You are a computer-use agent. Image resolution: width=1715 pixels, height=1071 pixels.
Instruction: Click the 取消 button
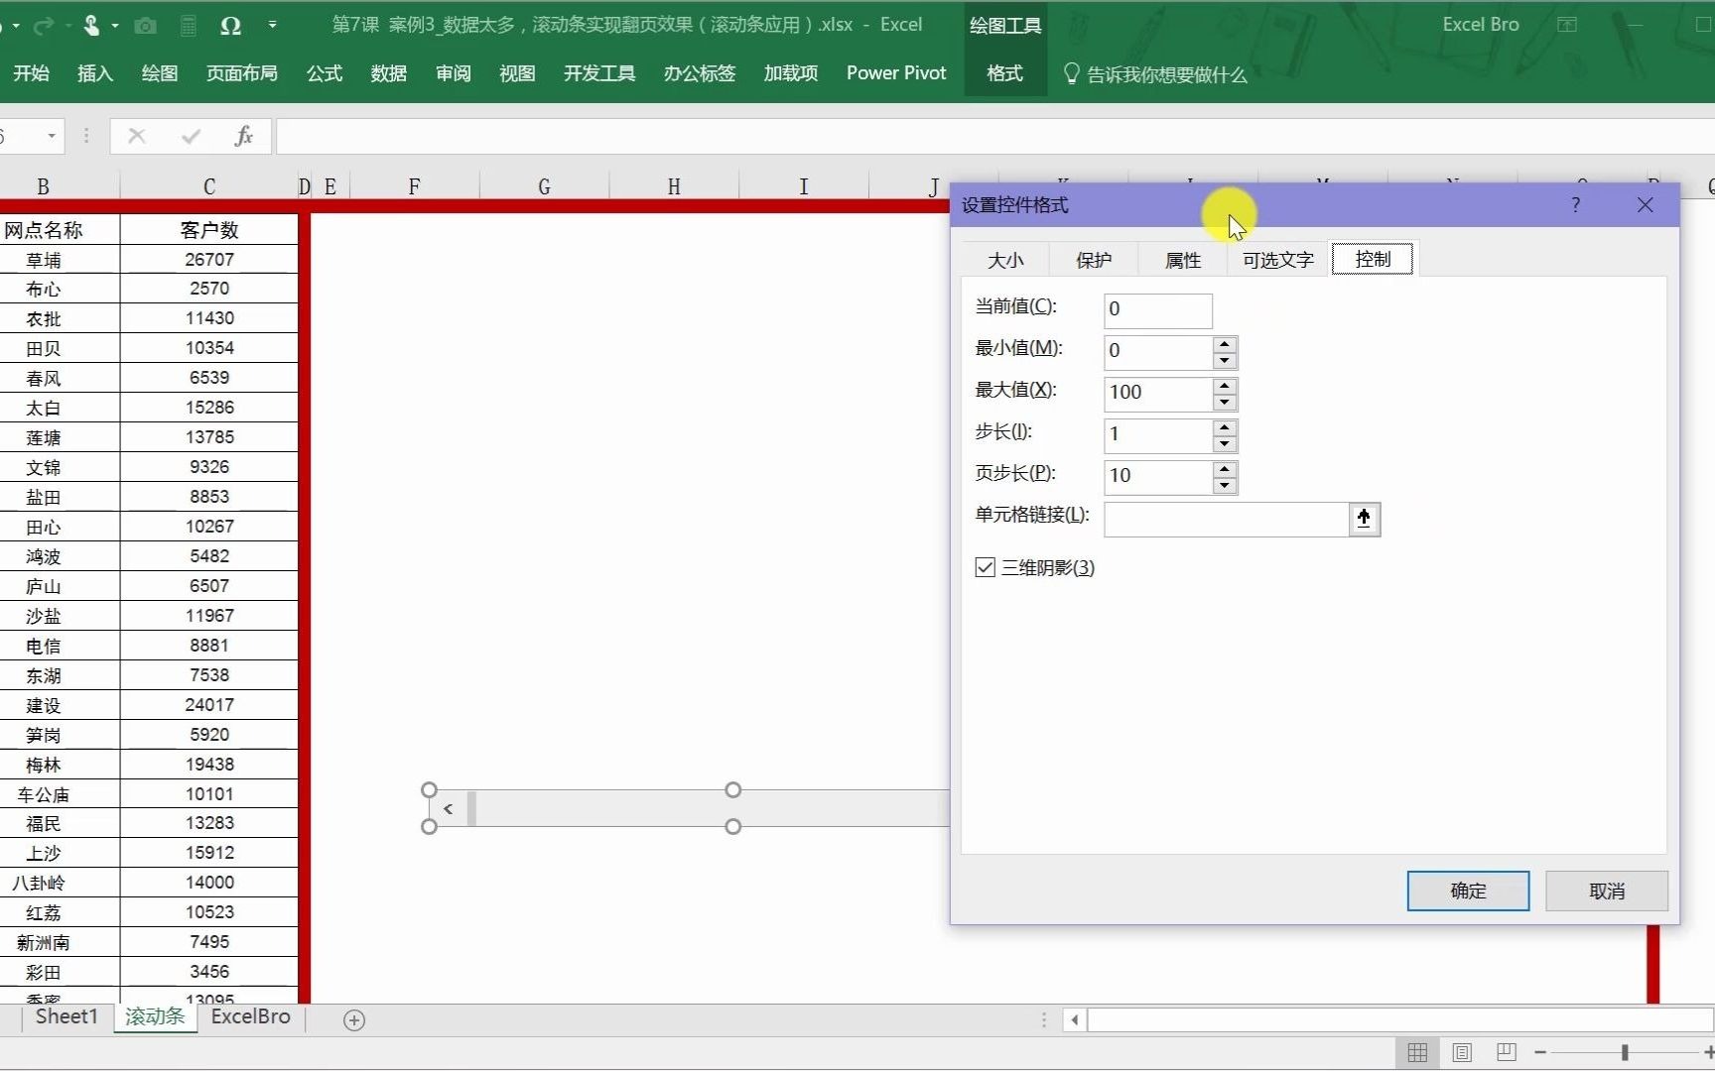[1607, 891]
